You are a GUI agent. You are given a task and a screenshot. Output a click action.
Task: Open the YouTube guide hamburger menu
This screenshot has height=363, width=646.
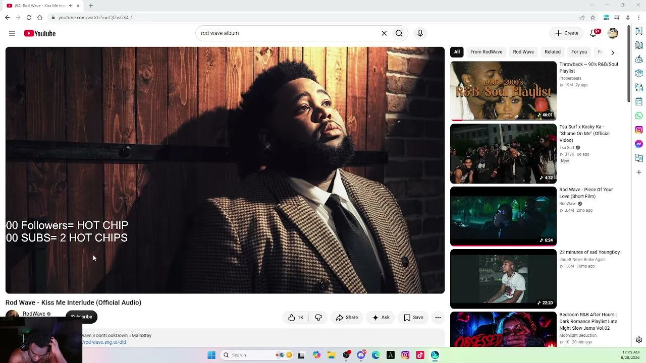click(x=12, y=33)
